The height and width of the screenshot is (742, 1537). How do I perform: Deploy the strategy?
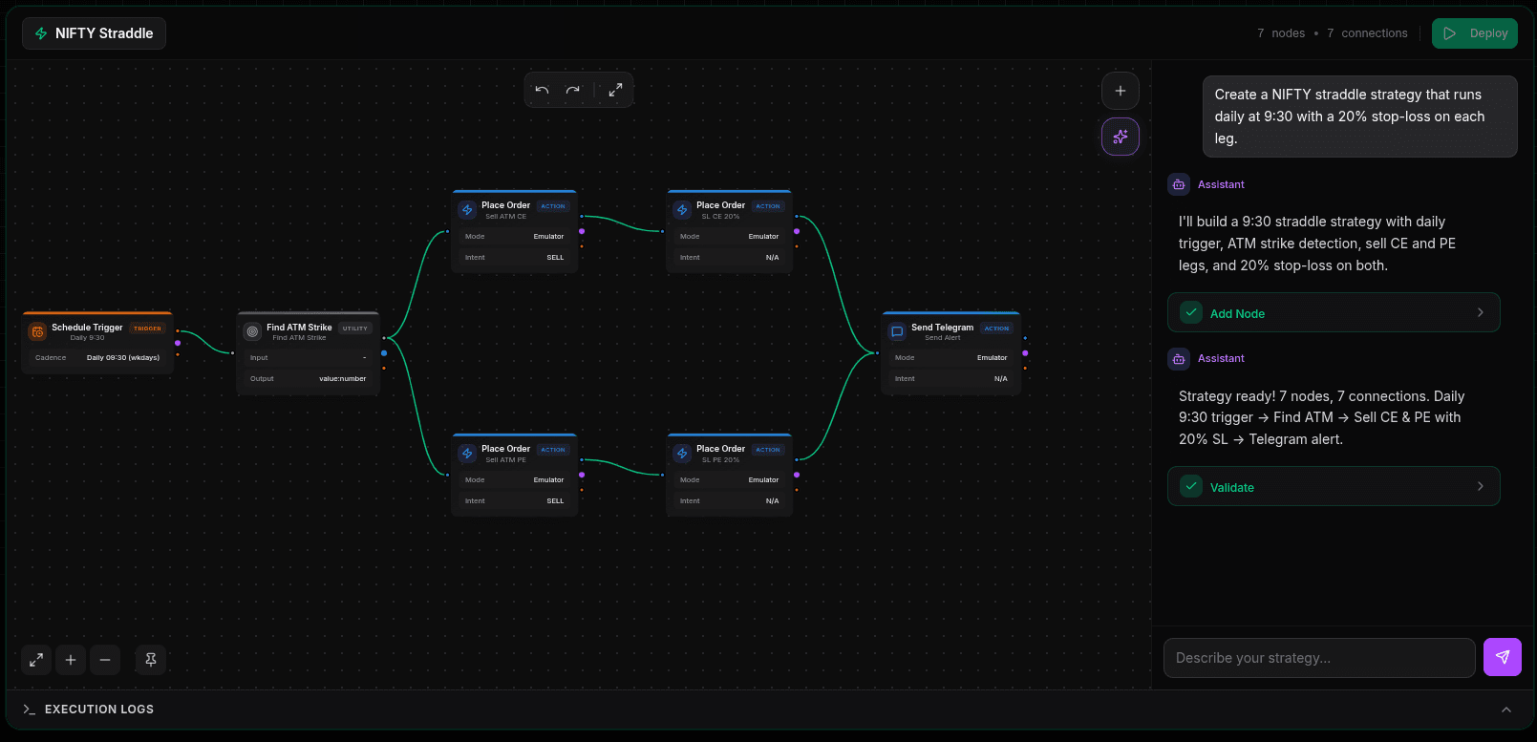click(x=1475, y=33)
